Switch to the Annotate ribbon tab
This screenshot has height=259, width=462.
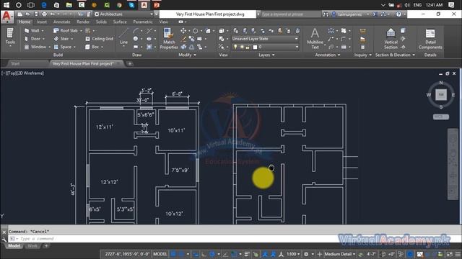[61, 22]
